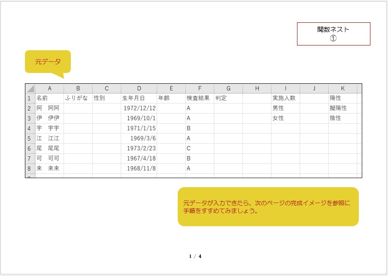This screenshot has height=276, width=388.
Task: Select row 1 header
Action: [30, 98]
